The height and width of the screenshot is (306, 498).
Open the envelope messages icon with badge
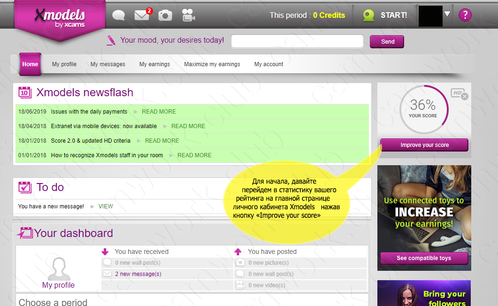point(142,15)
